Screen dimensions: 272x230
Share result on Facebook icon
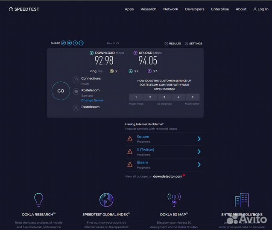[x=75, y=43]
